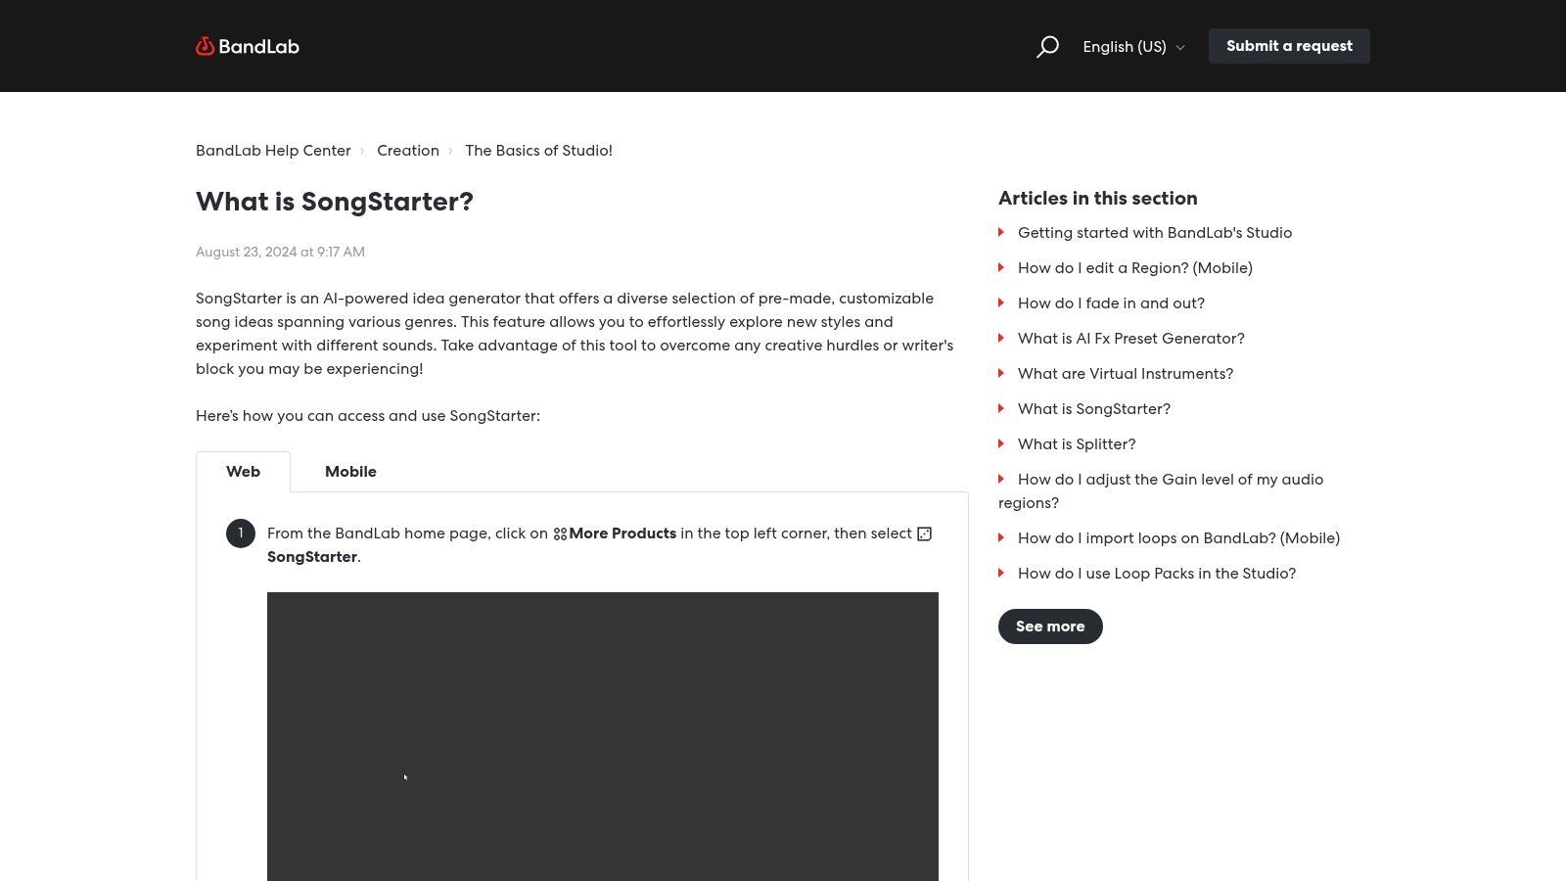Open search using the magnifier icon

point(1047,46)
